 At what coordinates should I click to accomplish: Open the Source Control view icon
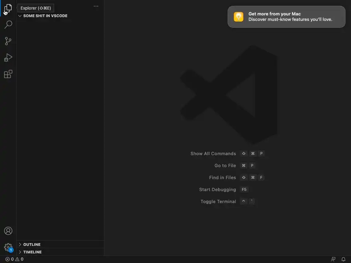8,41
